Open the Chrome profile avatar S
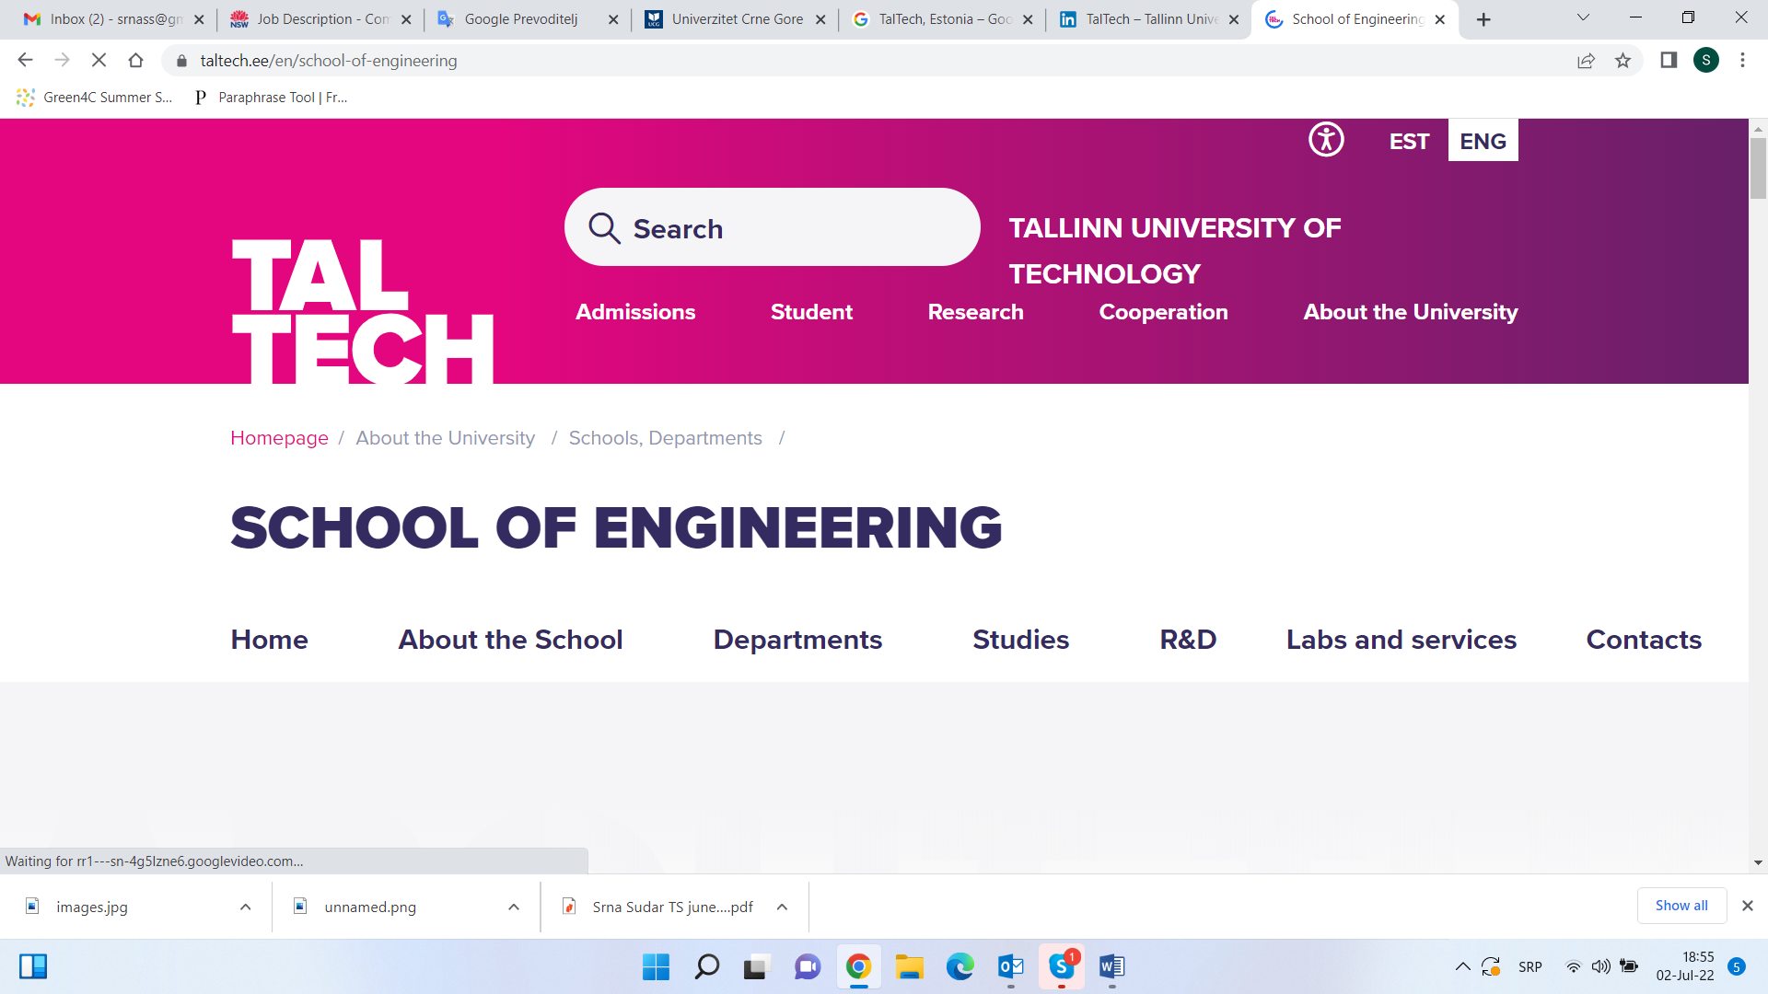This screenshot has height=994, width=1768. click(x=1706, y=61)
